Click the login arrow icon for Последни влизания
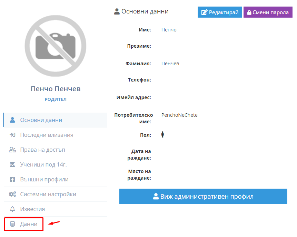 tap(12, 135)
